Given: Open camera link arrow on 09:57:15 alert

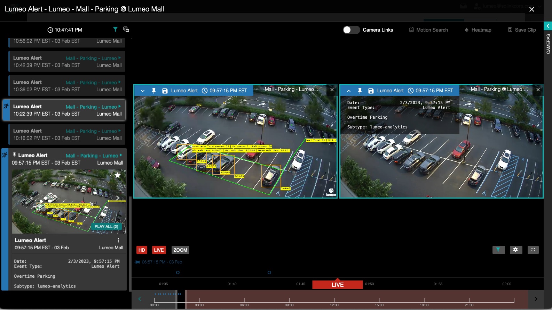Looking at the screenshot, I should 121,155.
